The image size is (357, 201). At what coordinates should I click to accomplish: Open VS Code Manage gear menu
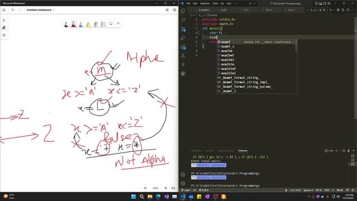click(x=183, y=184)
